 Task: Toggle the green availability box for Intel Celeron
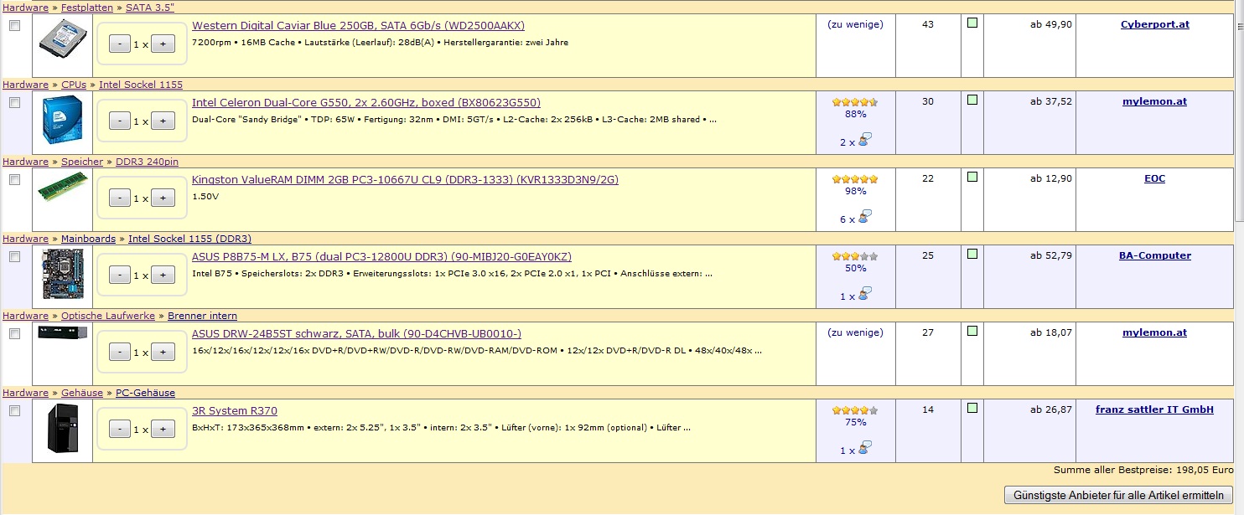(x=972, y=100)
